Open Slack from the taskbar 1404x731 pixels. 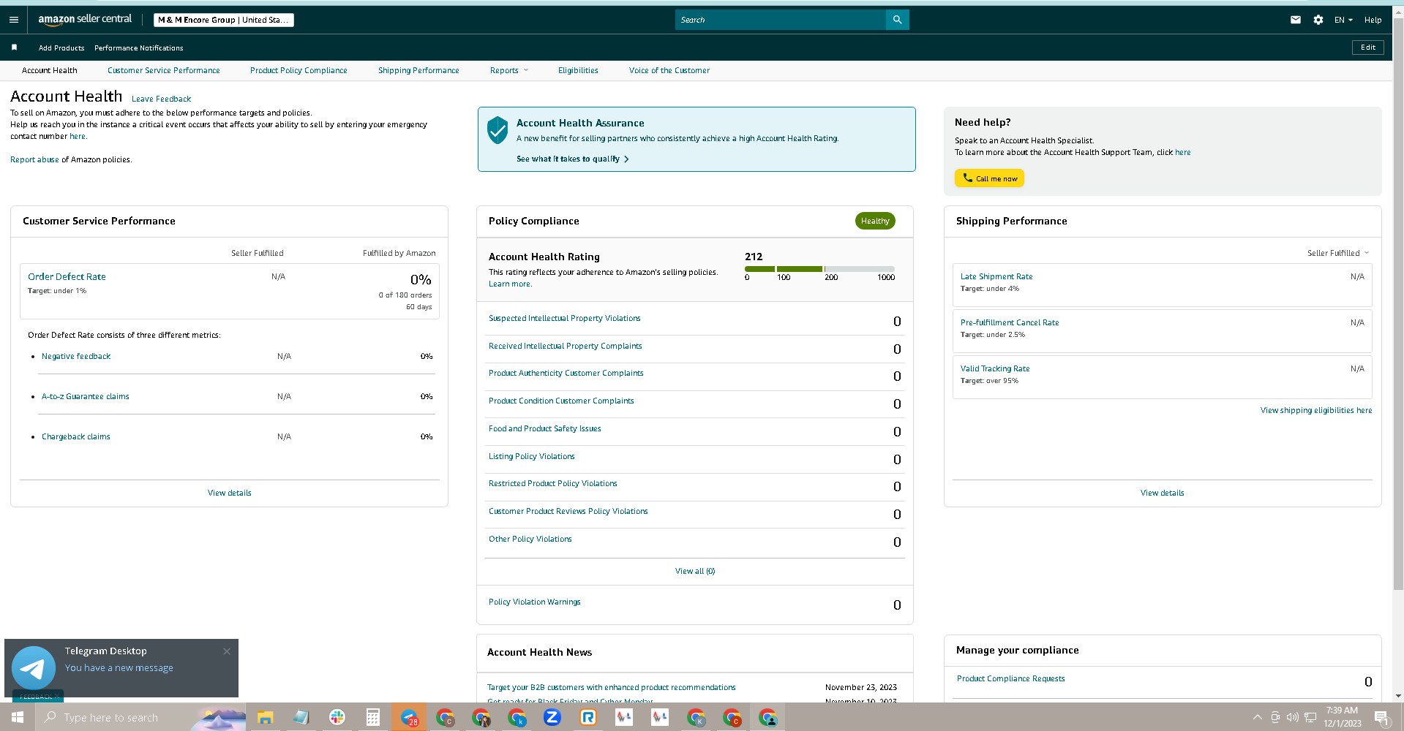[x=337, y=717]
